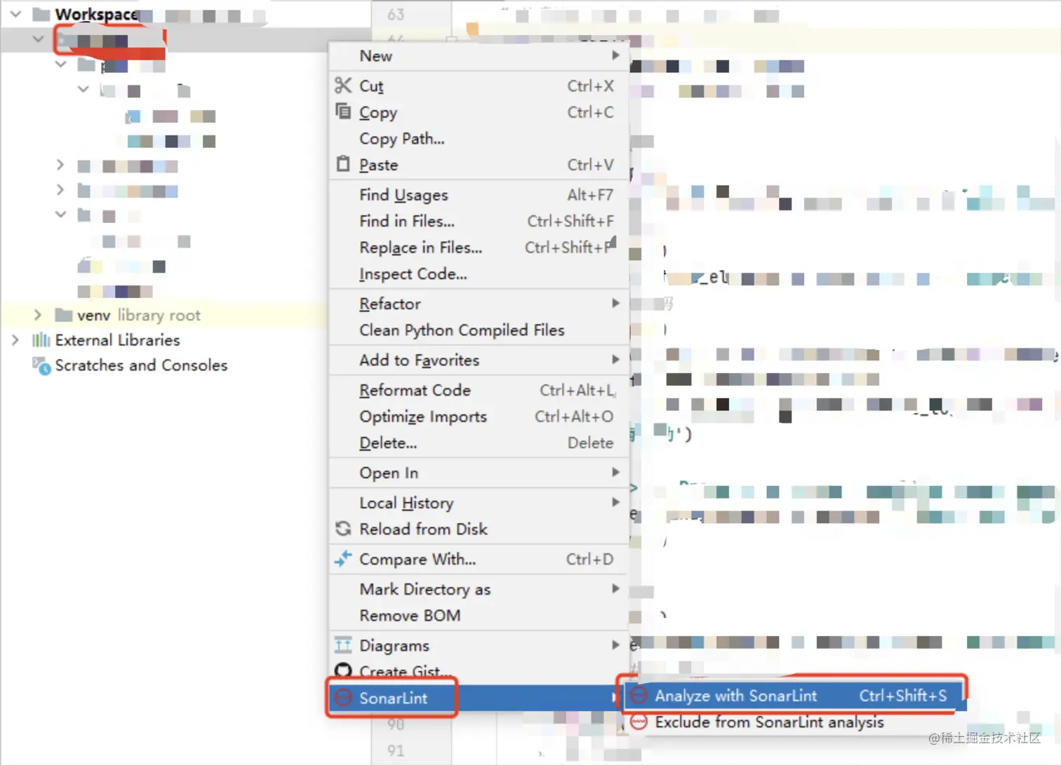
Task: Choose Replace in Files... option
Action: click(479, 248)
